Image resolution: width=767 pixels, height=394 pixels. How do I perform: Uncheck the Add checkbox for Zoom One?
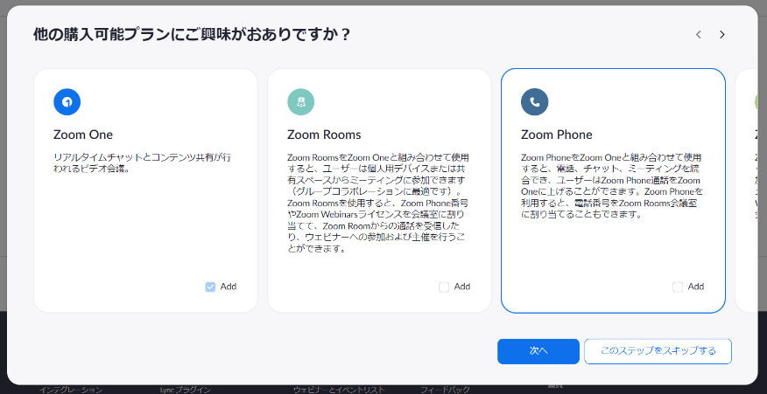210,287
